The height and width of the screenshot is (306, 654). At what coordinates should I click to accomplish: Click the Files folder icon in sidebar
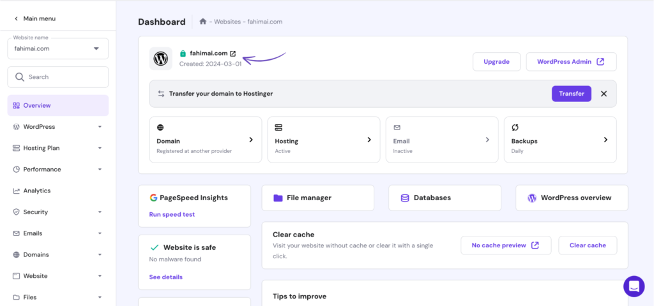point(16,297)
